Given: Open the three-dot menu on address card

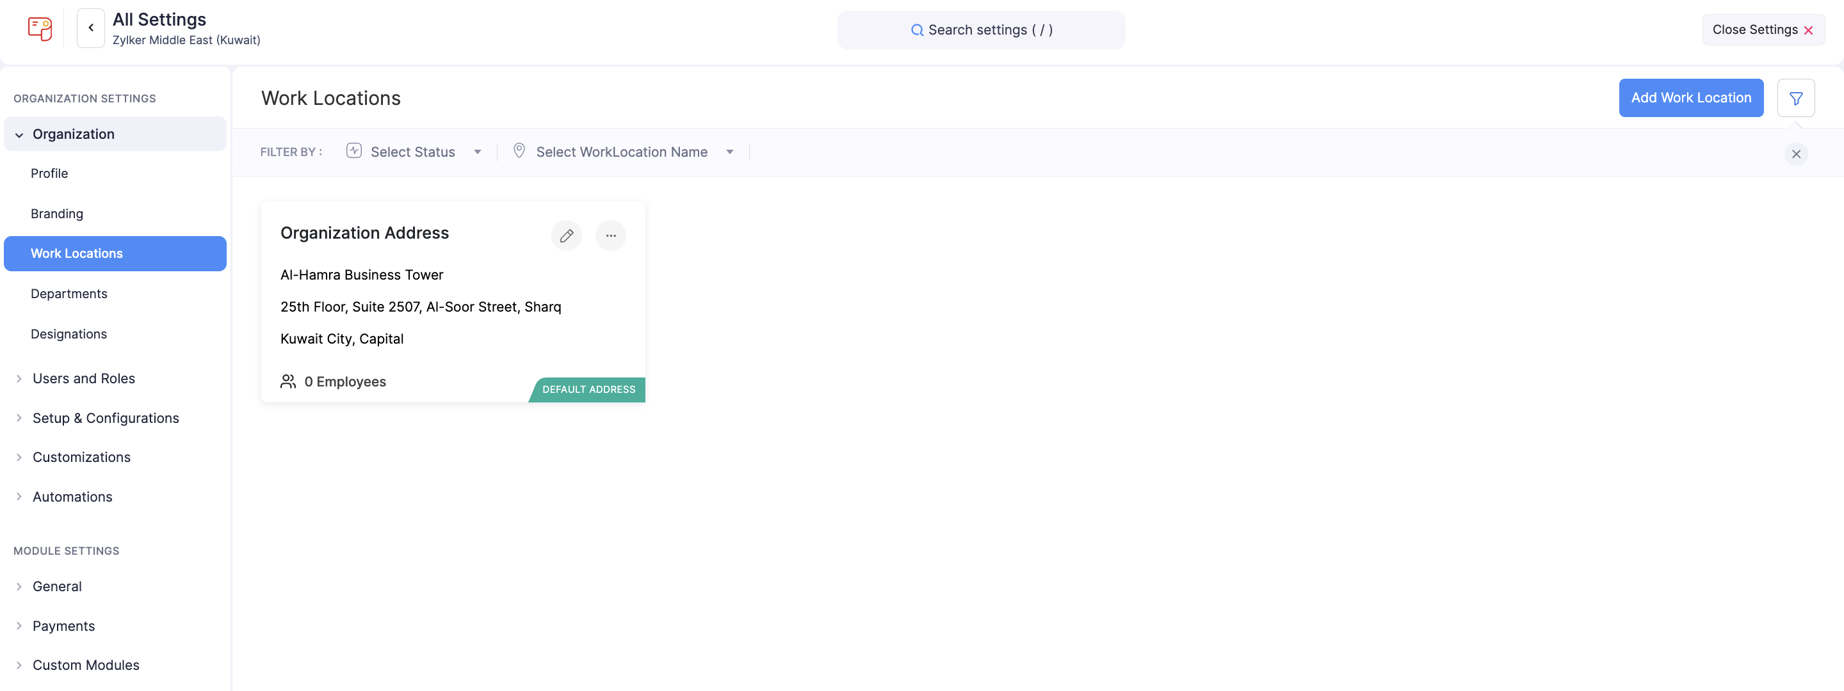Looking at the screenshot, I should (611, 235).
